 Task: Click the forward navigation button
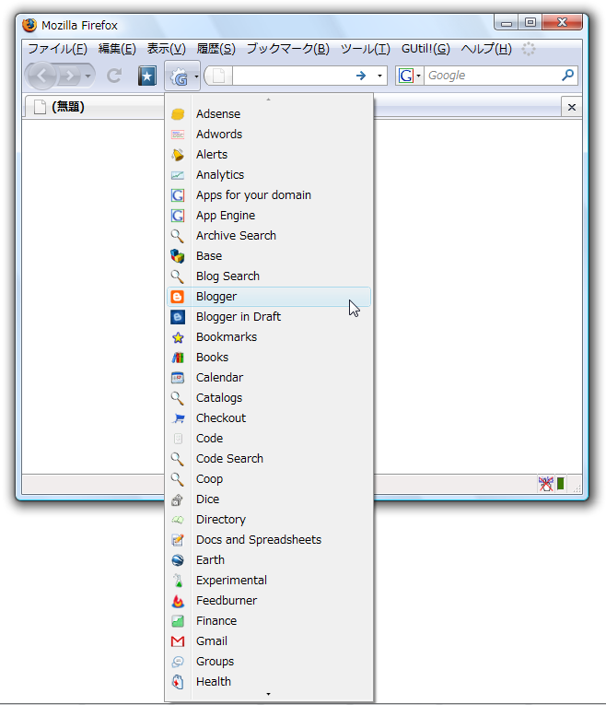[69, 76]
